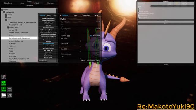196x110 pixels.
Task: Toggle the green handle icon
Action: click(4, 89)
